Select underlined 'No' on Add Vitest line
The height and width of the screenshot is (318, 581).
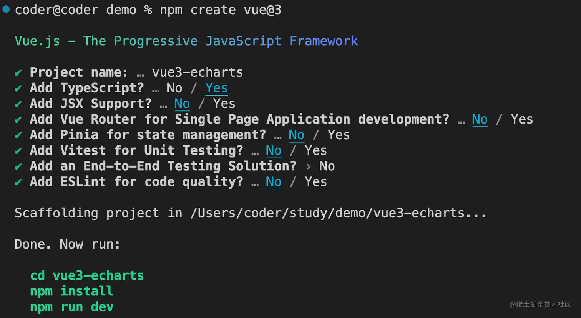[x=274, y=151]
